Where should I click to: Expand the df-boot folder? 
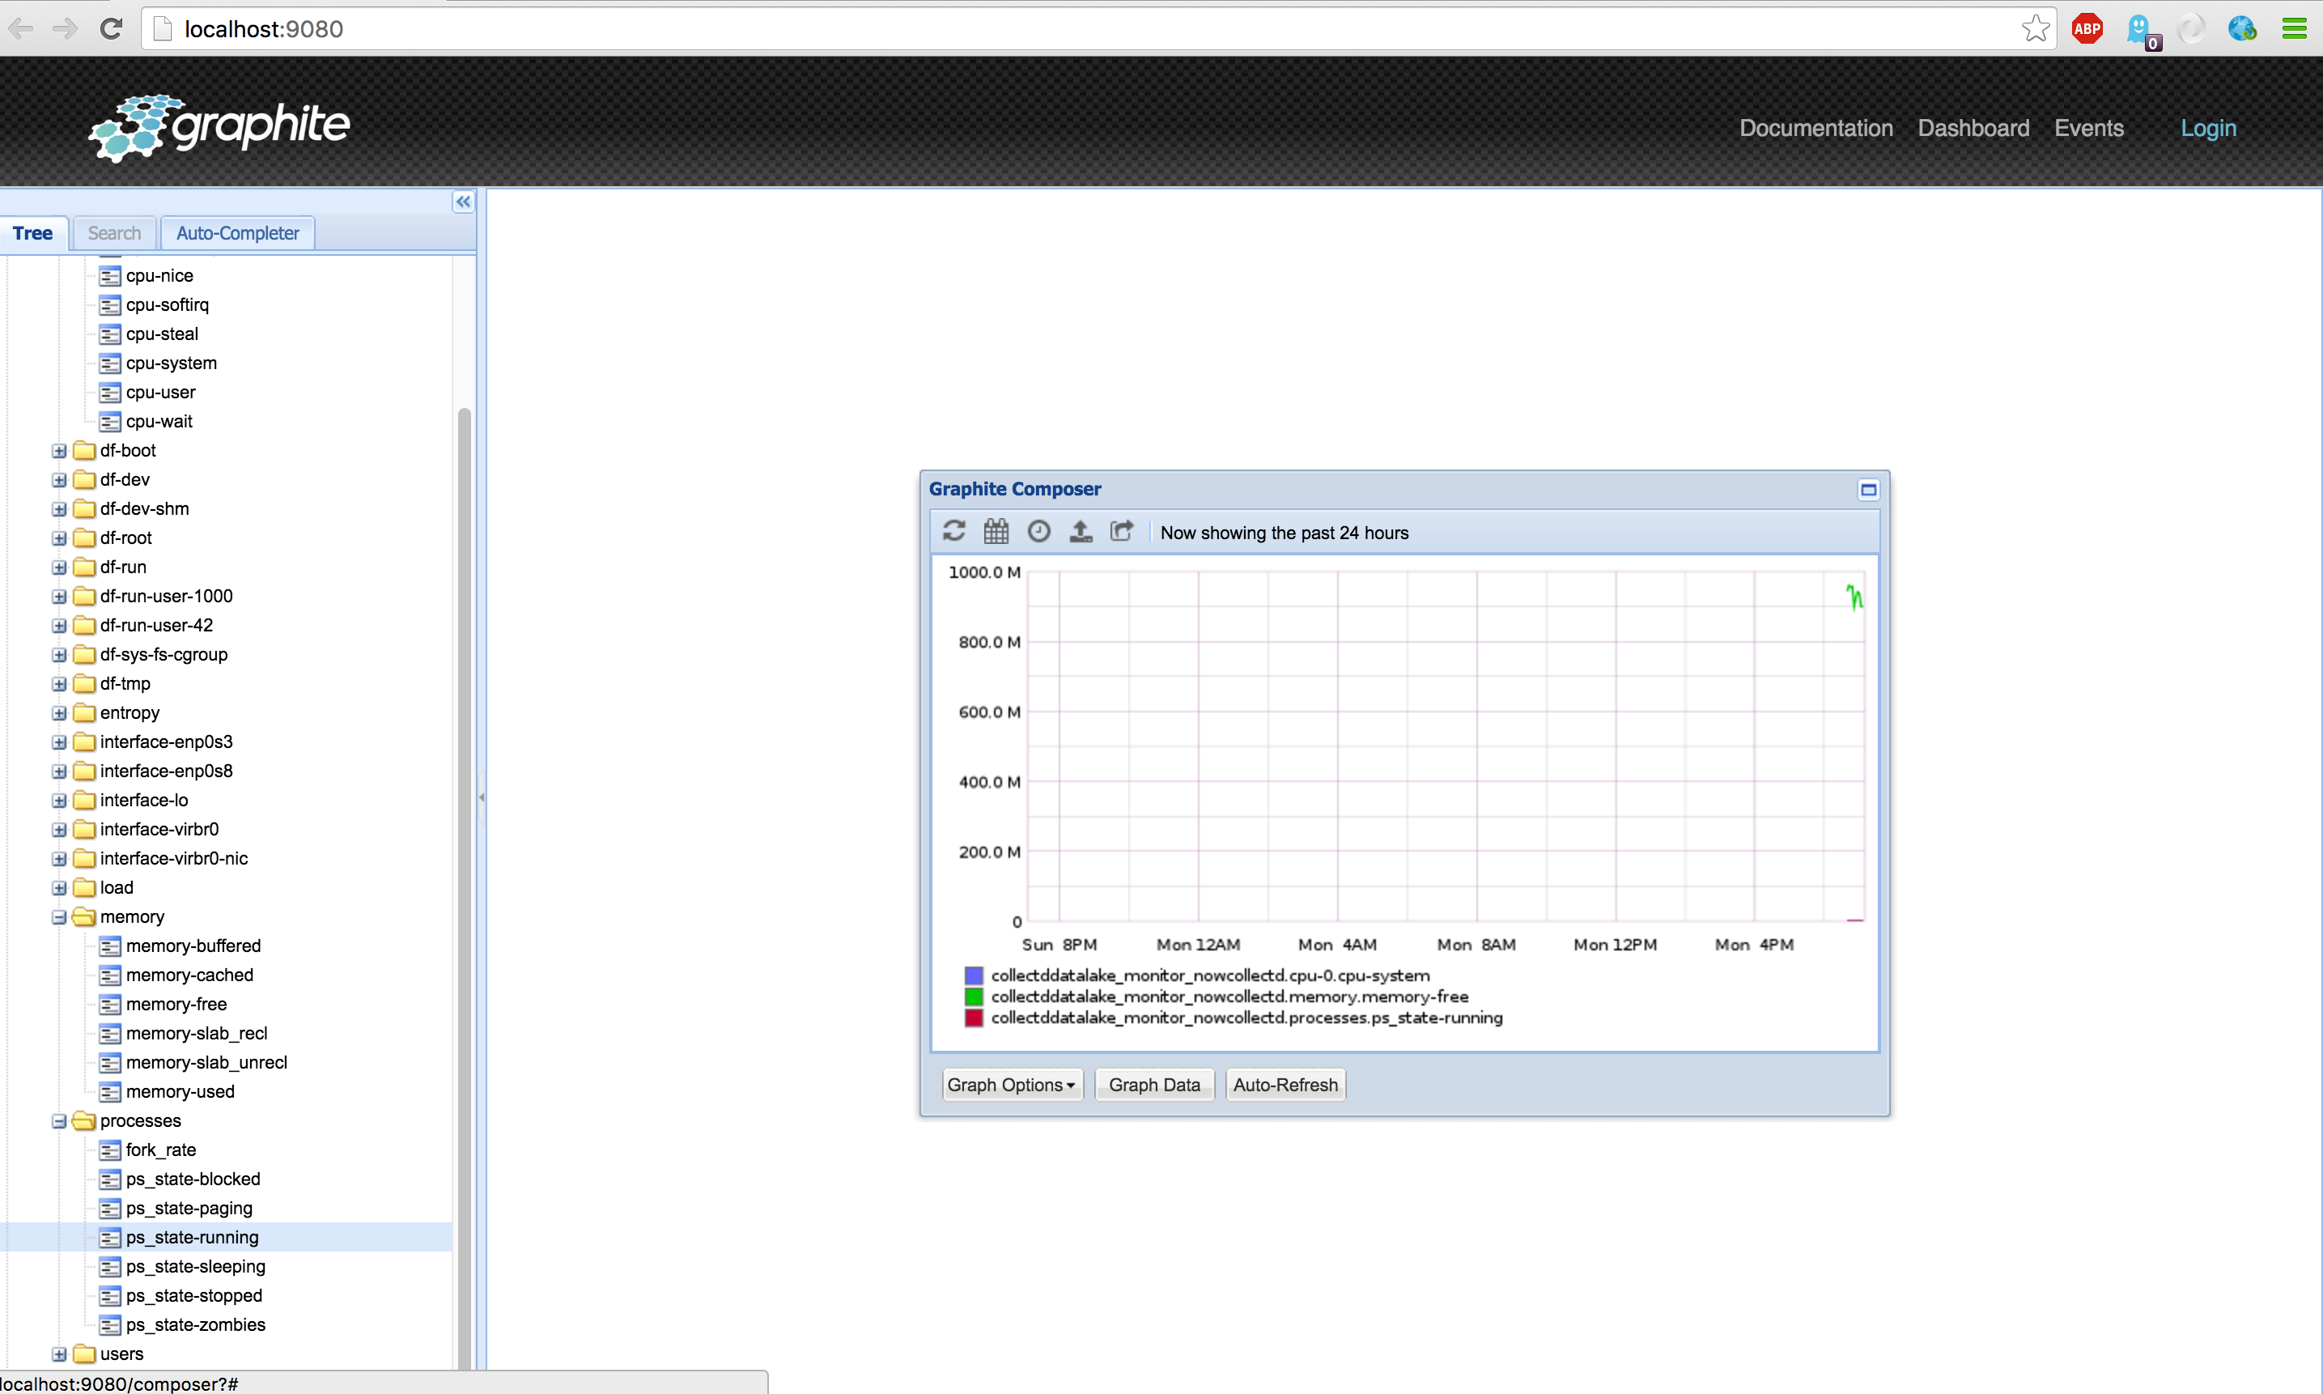click(x=59, y=451)
